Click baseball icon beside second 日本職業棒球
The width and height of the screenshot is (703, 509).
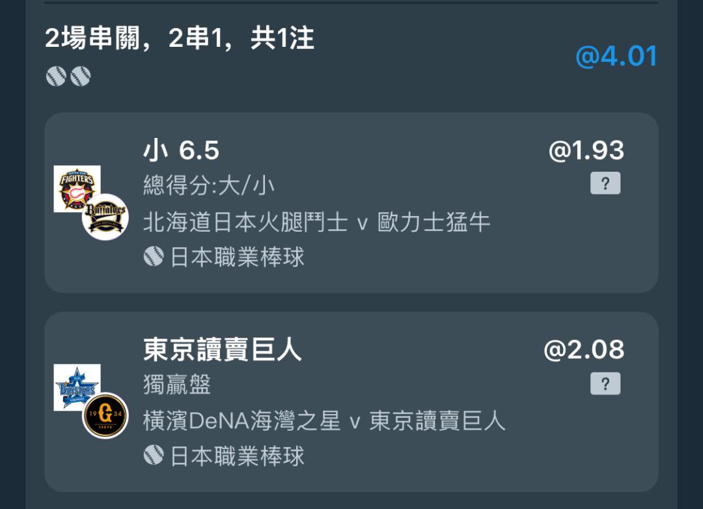[154, 455]
